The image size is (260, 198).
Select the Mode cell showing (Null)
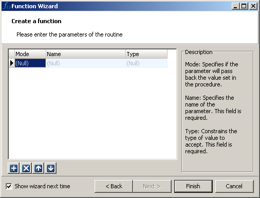click(x=30, y=63)
